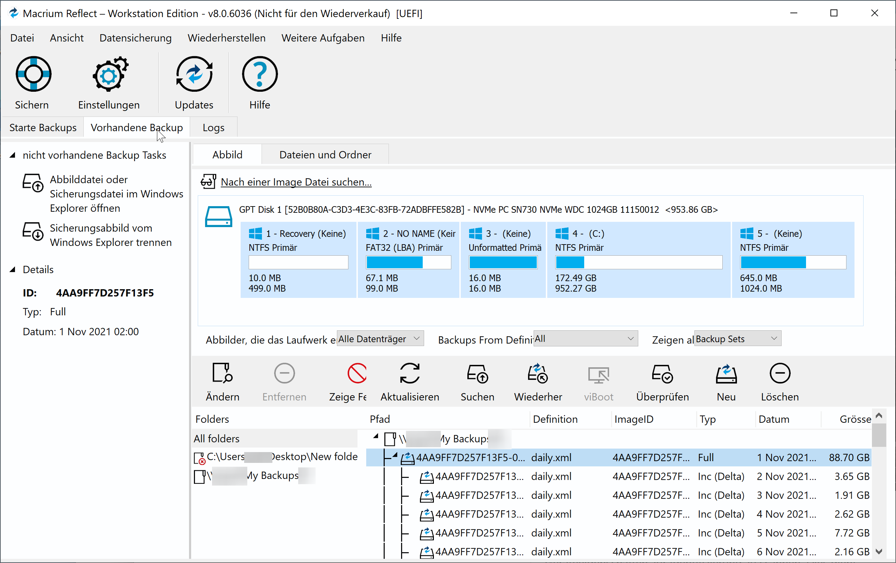Viewport: 896px width, 563px height.
Task: Collapse the Details section
Action: pyautogui.click(x=13, y=269)
